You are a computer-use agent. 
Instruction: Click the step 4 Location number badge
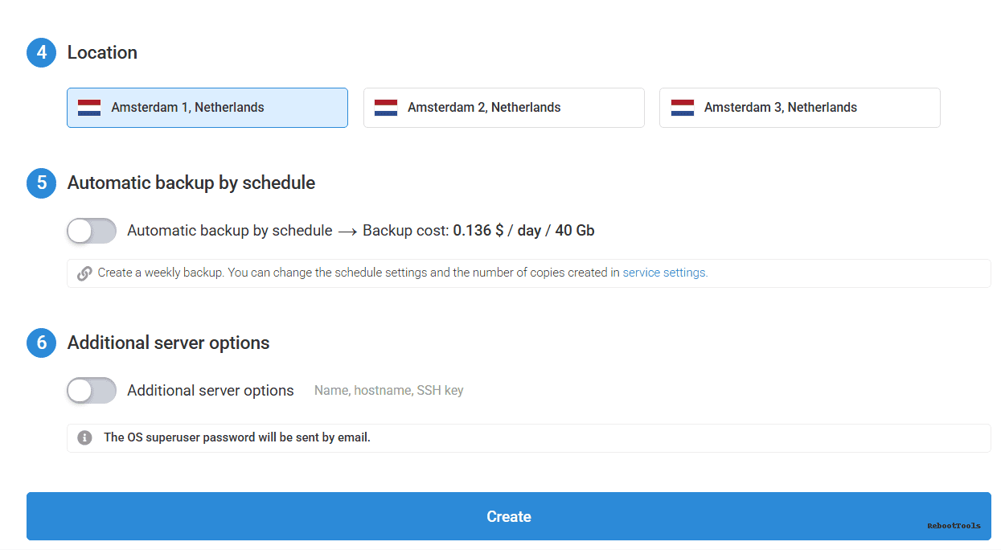click(x=41, y=52)
